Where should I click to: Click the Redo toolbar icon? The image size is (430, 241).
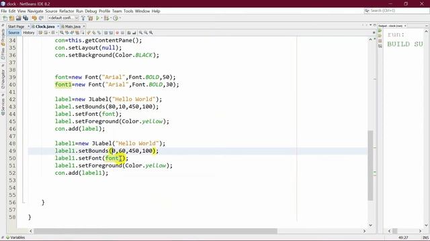pyautogui.click(x=41, y=18)
